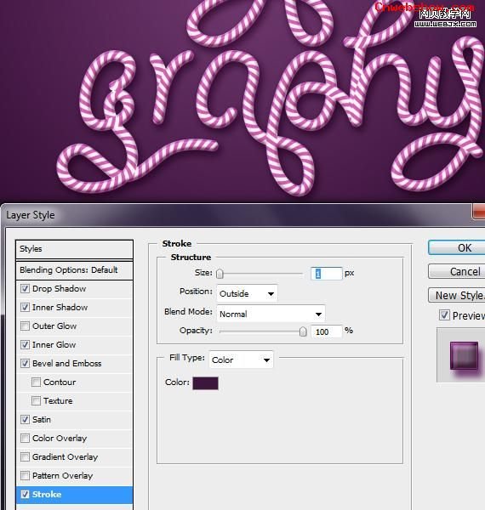Expand the Blend Mode dropdown
The width and height of the screenshot is (485, 510).
pyautogui.click(x=271, y=314)
